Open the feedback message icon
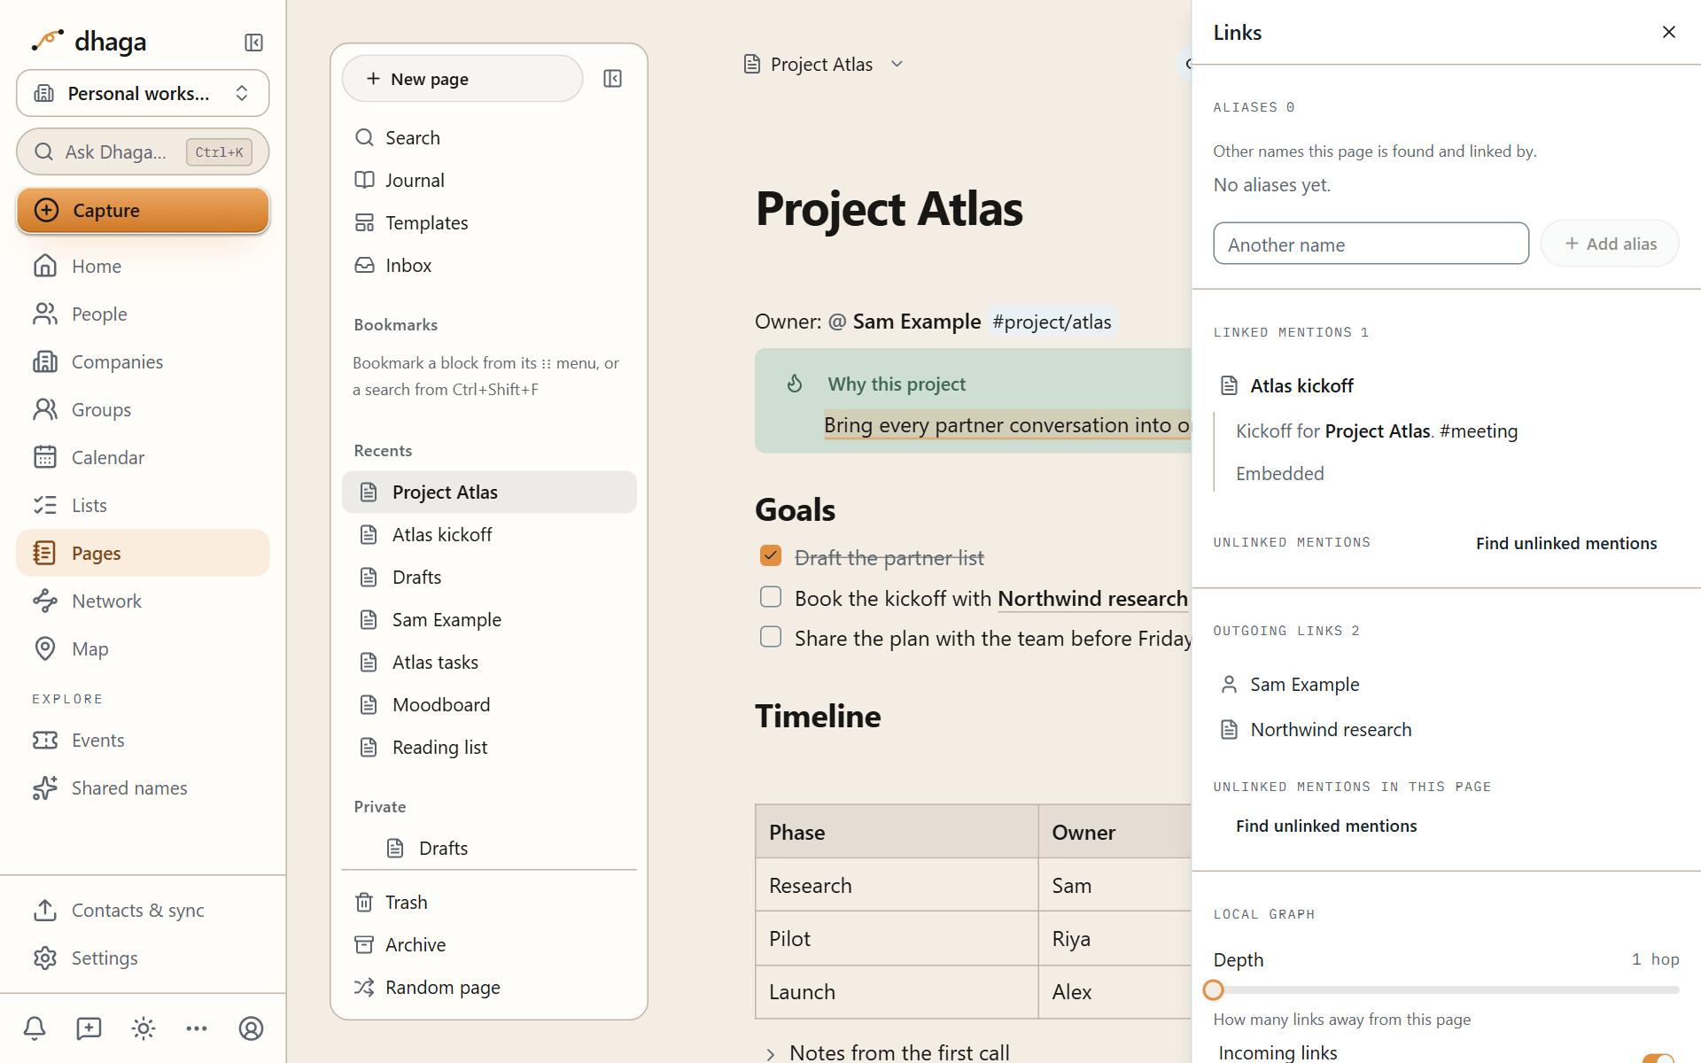The height and width of the screenshot is (1063, 1701). point(89,1028)
